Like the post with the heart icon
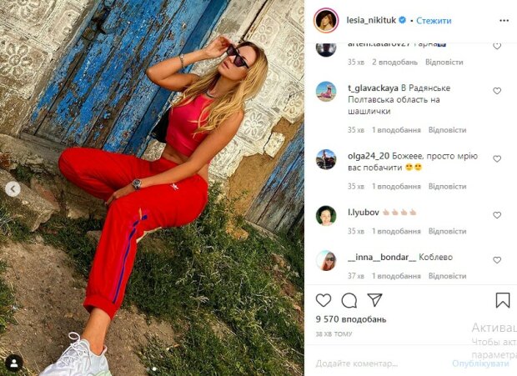517x376 pixels. [x=324, y=300]
